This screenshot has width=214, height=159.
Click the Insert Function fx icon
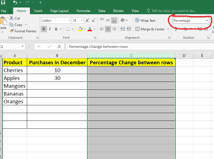[59, 47]
